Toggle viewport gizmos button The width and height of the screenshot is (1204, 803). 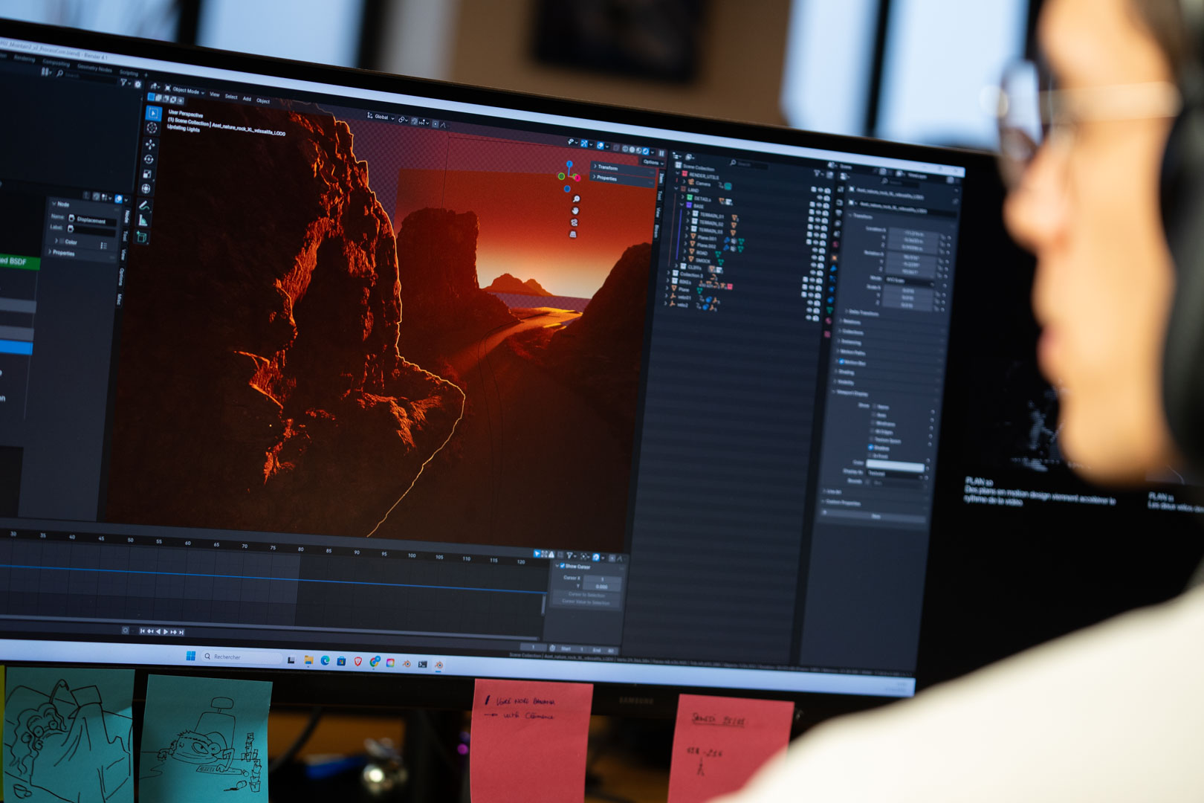click(584, 143)
